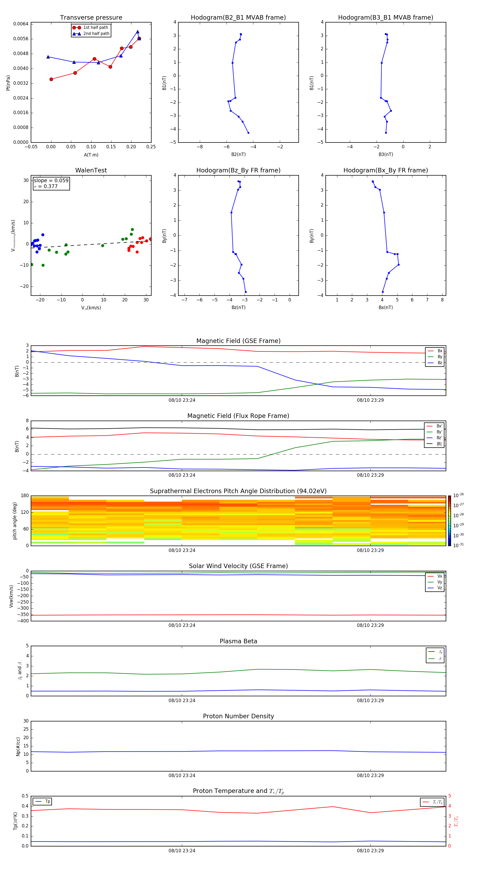Click the "V_A(km/s)" x-axis label

[x=91, y=308]
